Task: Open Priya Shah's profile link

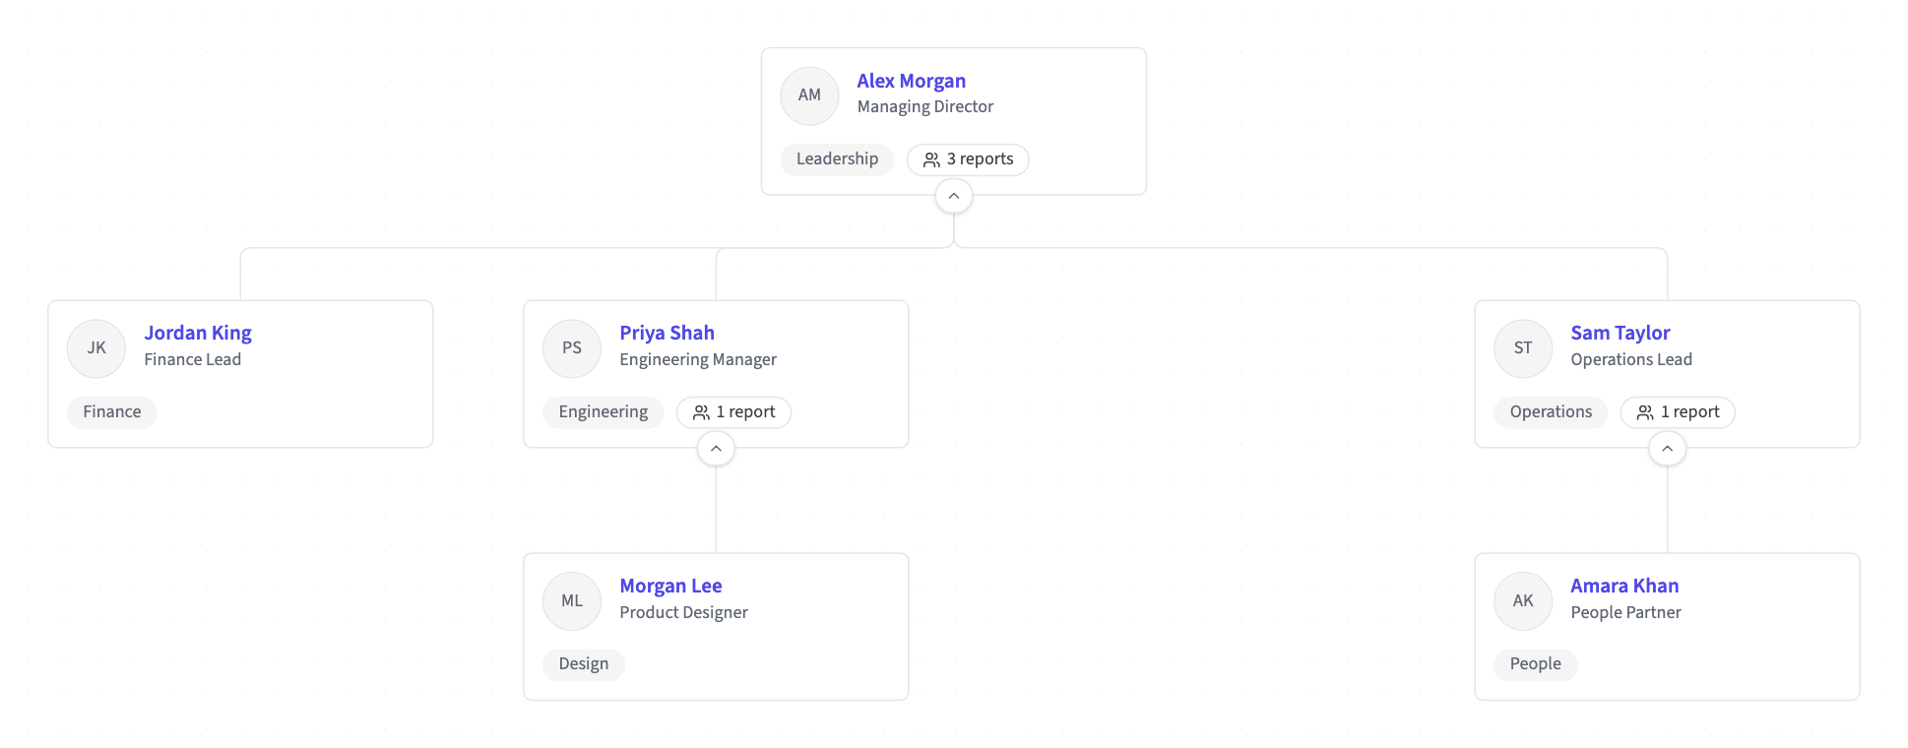Action: click(x=667, y=333)
